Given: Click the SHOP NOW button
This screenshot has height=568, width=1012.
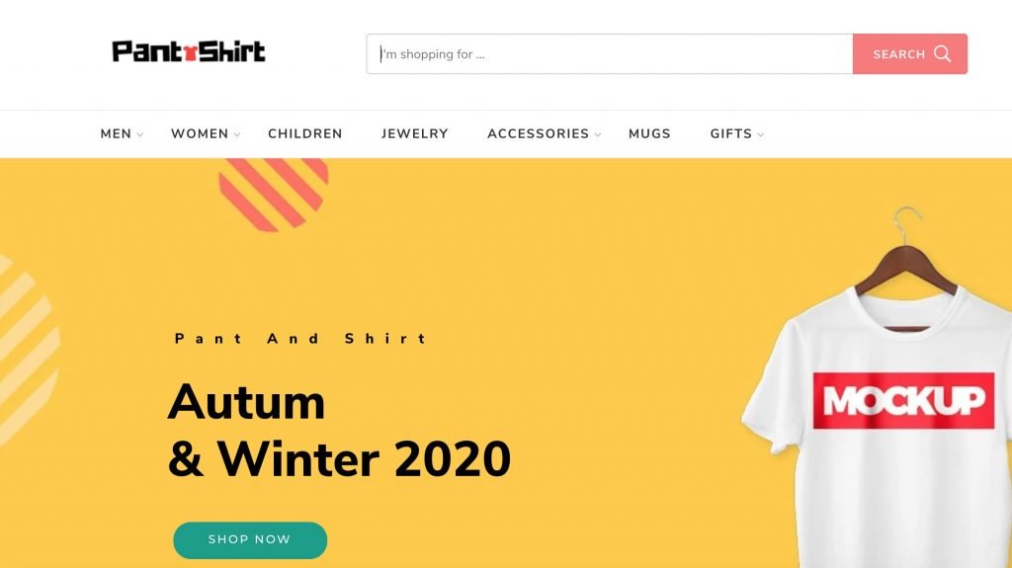Looking at the screenshot, I should [250, 540].
